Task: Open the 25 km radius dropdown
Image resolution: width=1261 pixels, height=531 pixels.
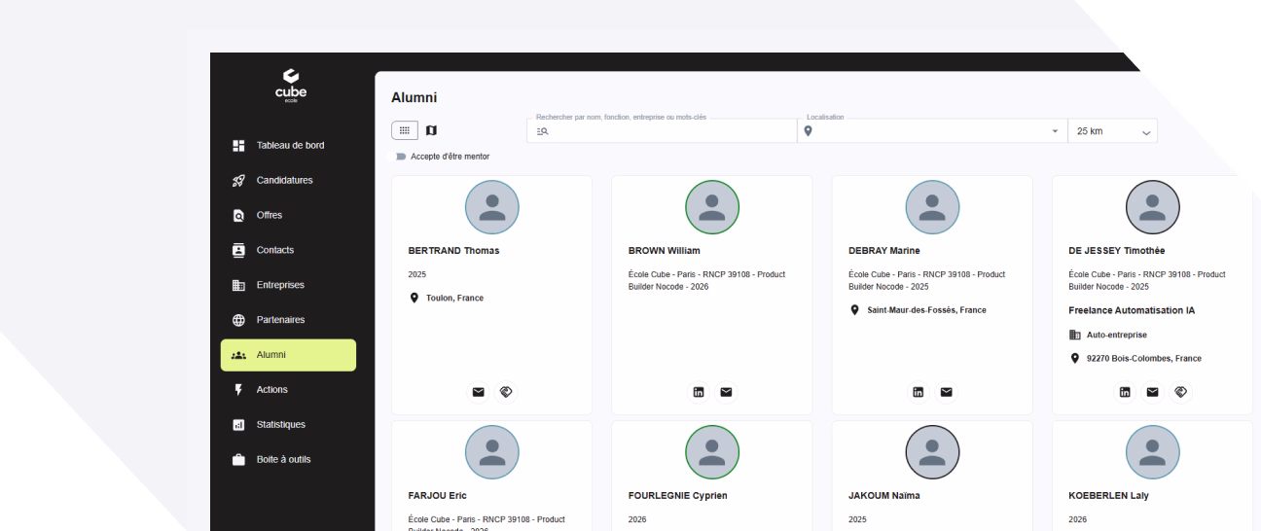Action: pyautogui.click(x=1114, y=131)
